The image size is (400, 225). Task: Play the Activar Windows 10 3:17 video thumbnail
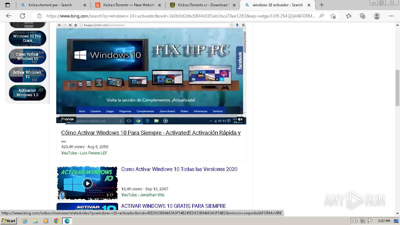point(87,183)
